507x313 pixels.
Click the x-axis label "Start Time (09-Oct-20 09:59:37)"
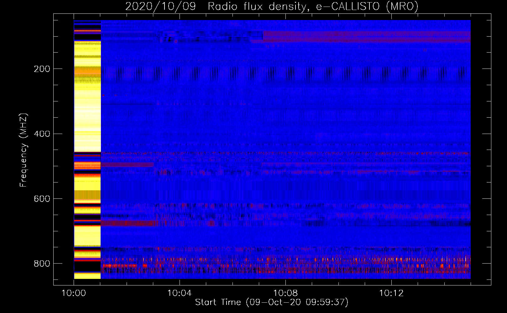[x=272, y=302]
